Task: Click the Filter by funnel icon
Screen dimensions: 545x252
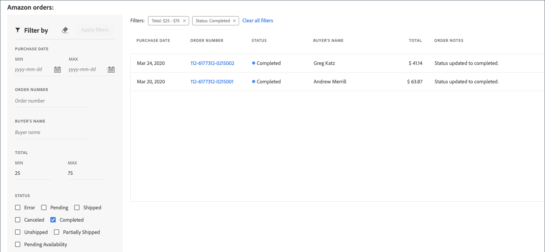Action: click(x=18, y=30)
